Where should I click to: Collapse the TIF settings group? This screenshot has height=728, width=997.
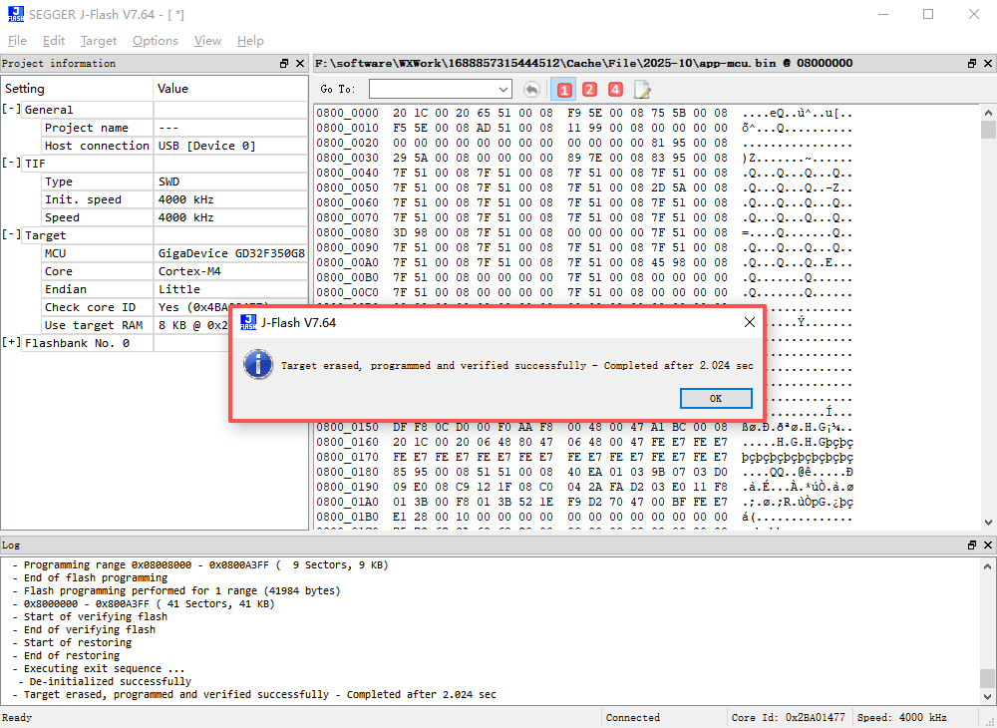11,163
